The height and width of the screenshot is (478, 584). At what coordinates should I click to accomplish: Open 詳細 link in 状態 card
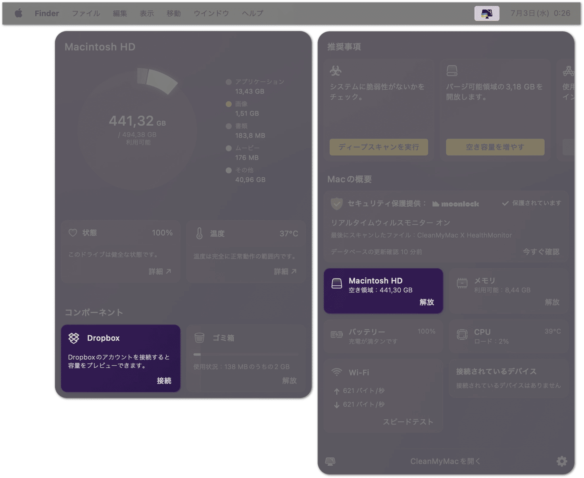(160, 271)
